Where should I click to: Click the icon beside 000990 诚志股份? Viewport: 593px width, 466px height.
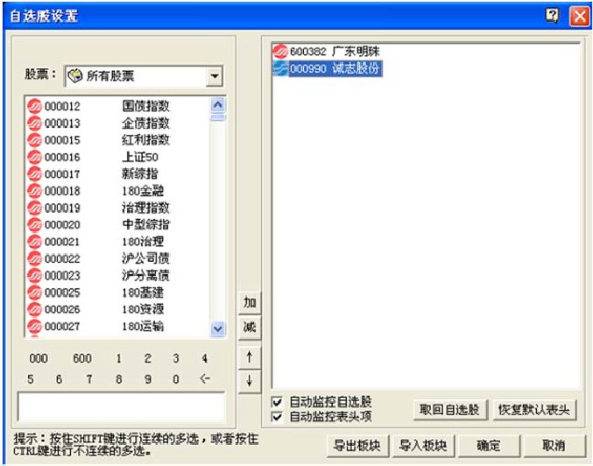click(x=280, y=69)
